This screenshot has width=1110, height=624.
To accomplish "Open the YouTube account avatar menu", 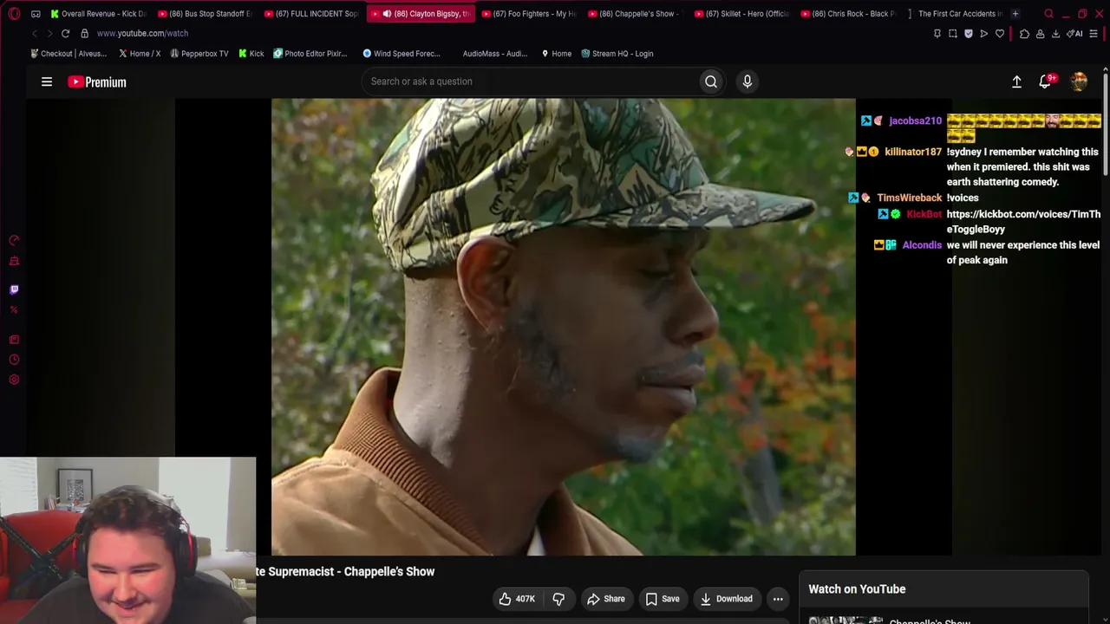I will coord(1079,81).
